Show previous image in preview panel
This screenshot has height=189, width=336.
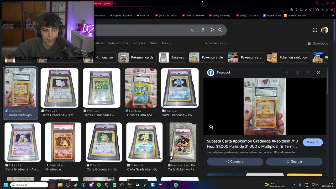coord(287,73)
